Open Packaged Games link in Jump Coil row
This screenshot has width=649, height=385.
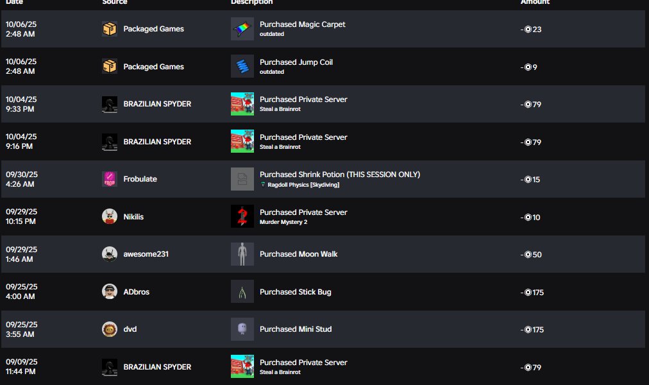[x=153, y=67]
